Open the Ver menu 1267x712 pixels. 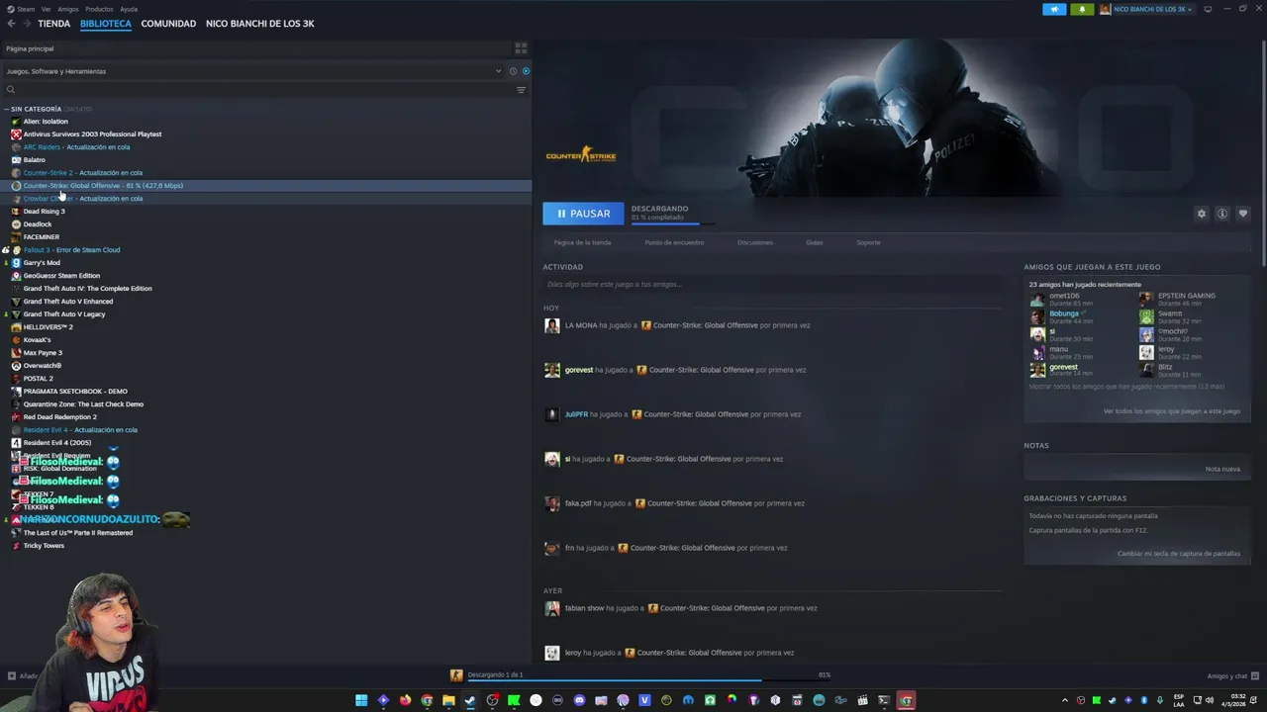click(47, 9)
